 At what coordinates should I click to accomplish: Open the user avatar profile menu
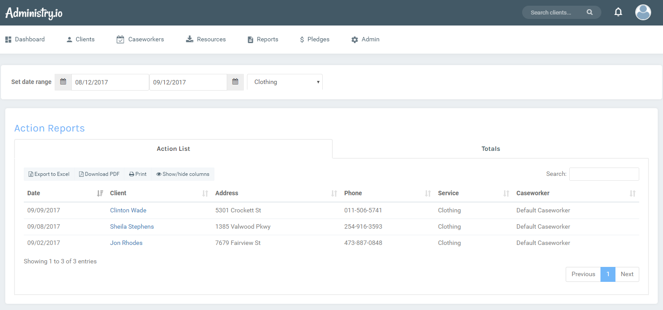[x=643, y=12]
